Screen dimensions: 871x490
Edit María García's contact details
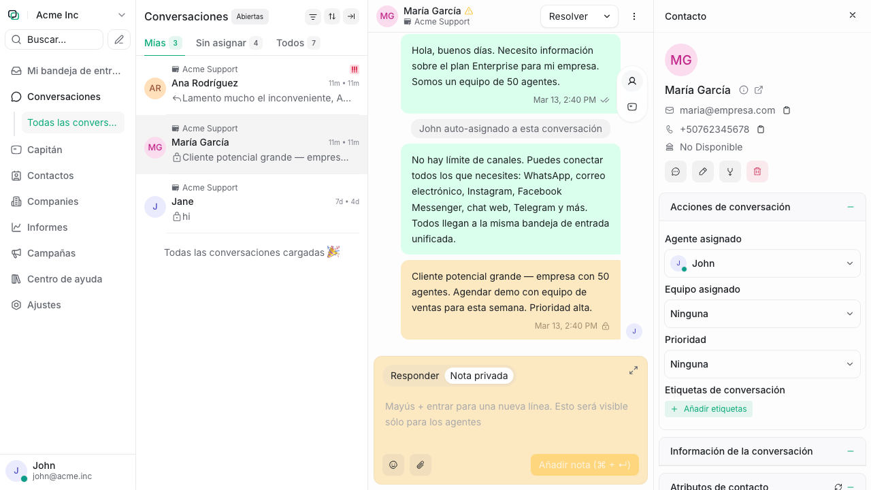(703, 171)
